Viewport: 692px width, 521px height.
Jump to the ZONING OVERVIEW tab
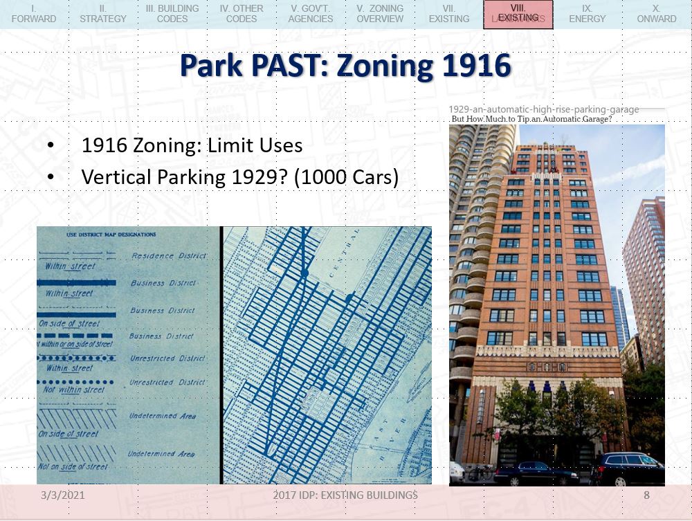click(380, 14)
